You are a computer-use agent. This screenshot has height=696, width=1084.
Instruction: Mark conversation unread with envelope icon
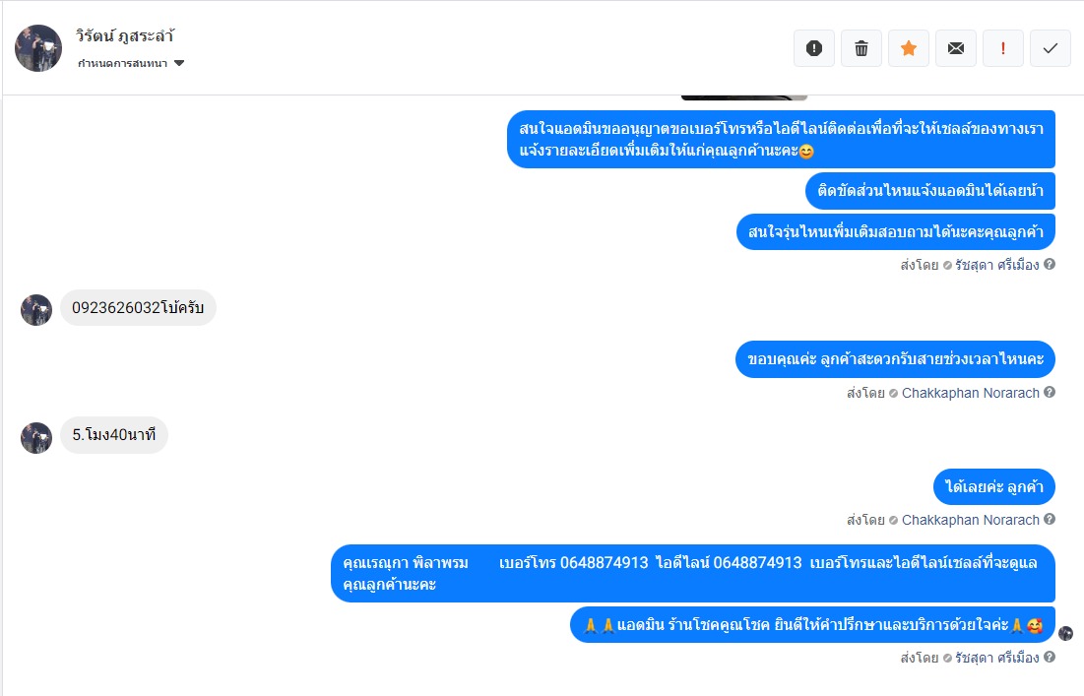click(955, 48)
